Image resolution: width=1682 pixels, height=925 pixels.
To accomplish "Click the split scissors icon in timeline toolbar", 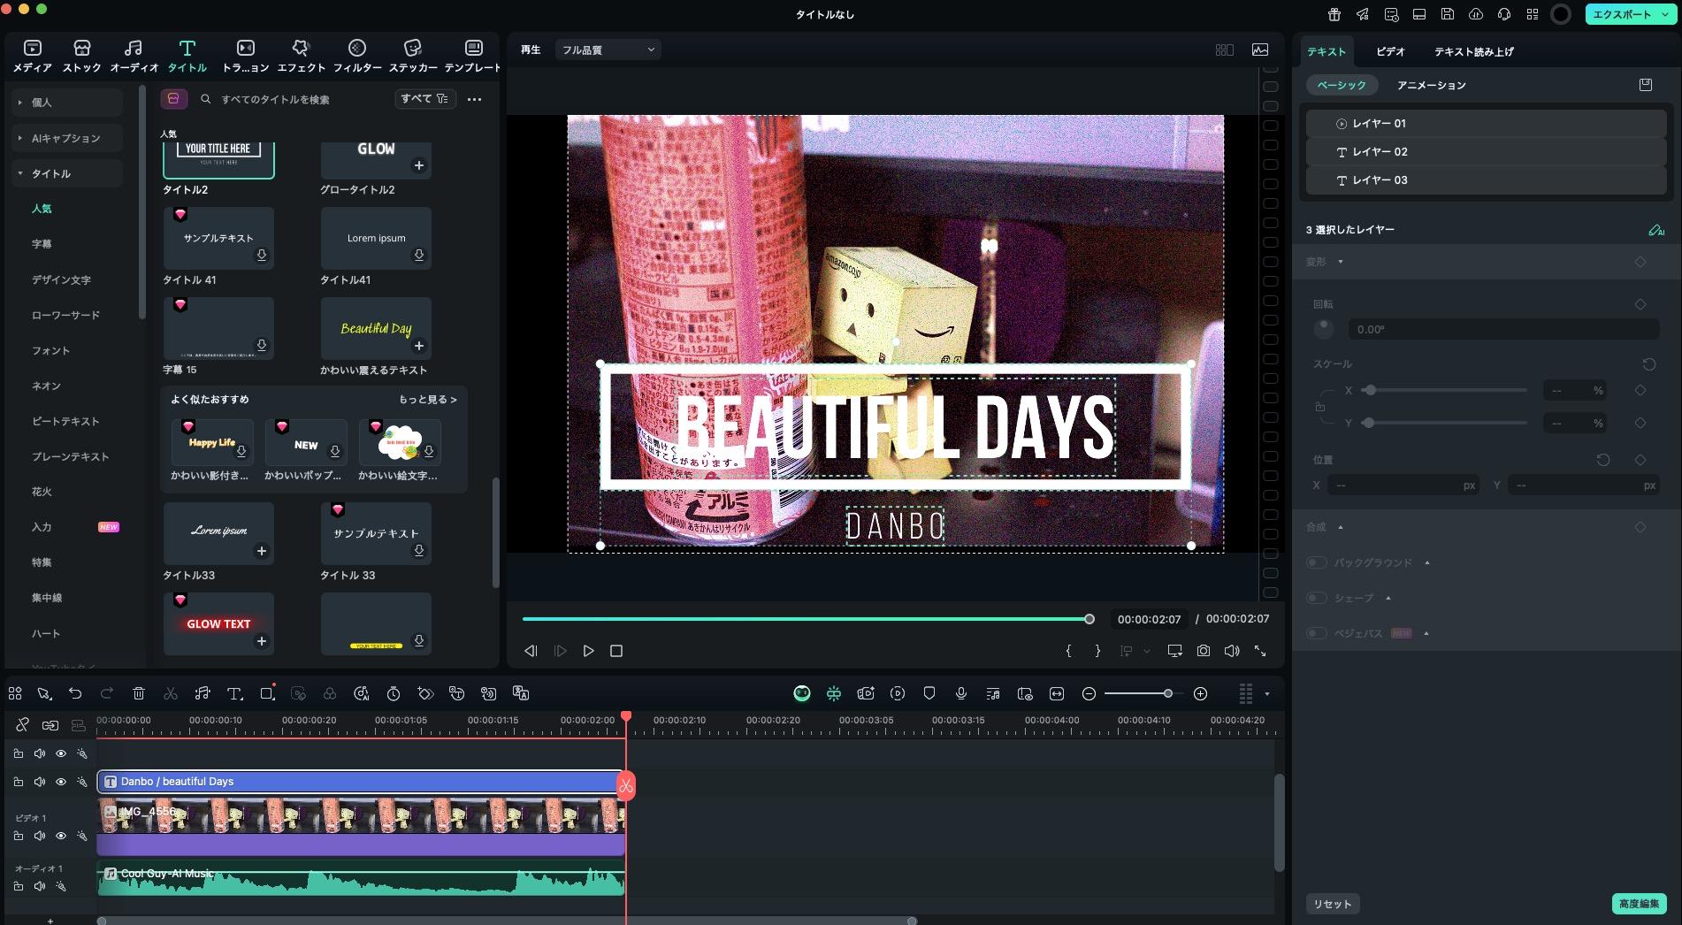I will 171,693.
